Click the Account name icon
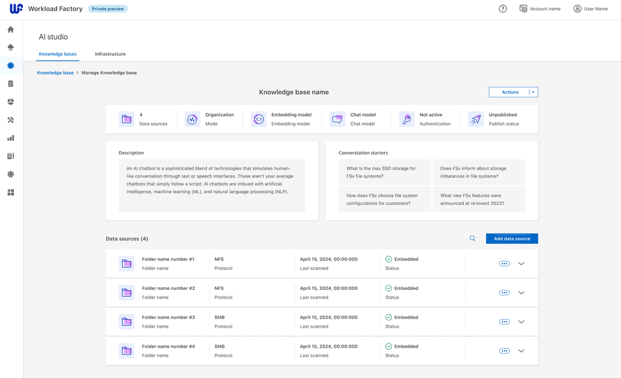Viewport: 621px width, 378px height. pos(523,9)
